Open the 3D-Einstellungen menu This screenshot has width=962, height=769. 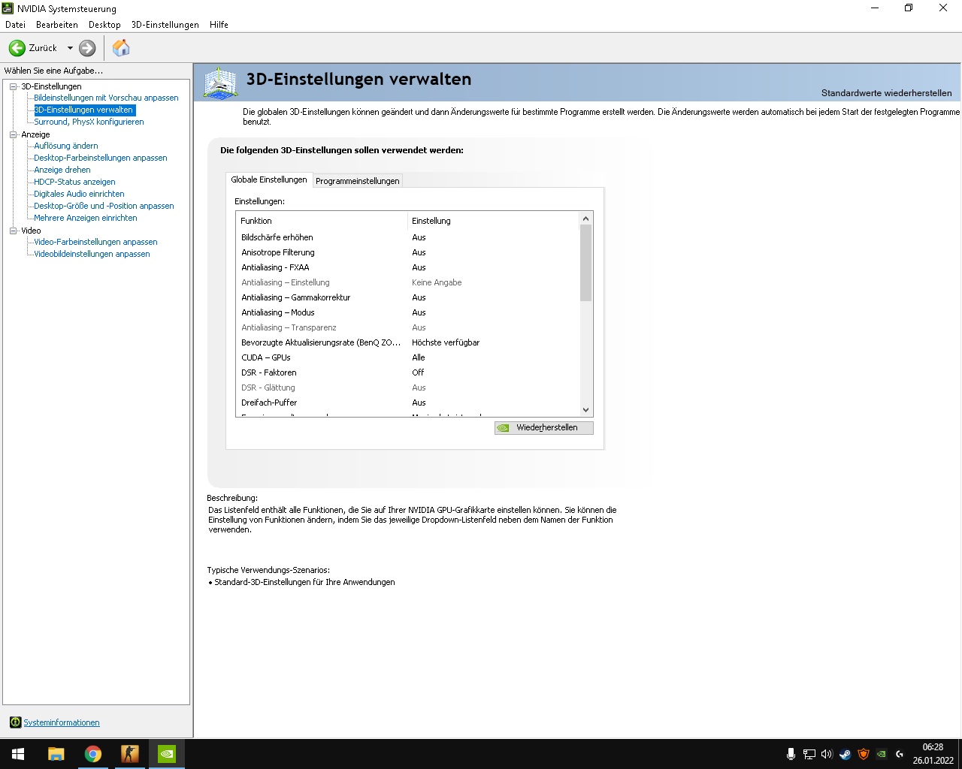pyautogui.click(x=165, y=25)
